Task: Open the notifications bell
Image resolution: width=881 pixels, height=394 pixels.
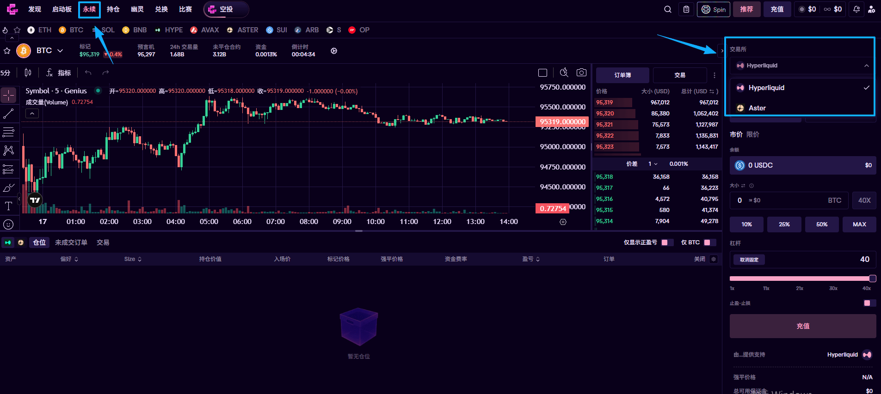Action: coord(856,9)
